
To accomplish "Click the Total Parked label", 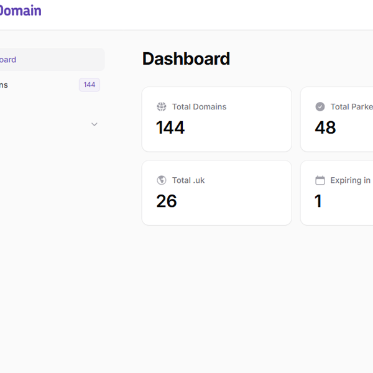I will click(x=352, y=106).
